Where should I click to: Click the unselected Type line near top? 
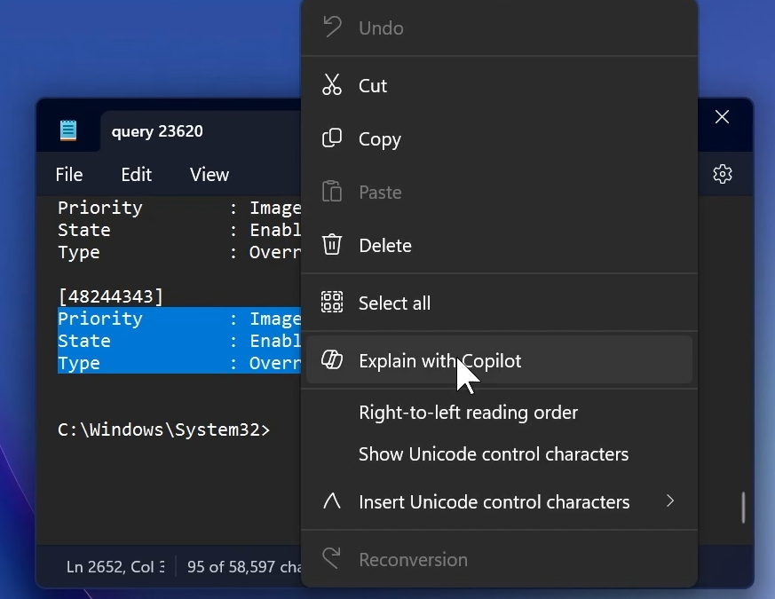(x=179, y=252)
